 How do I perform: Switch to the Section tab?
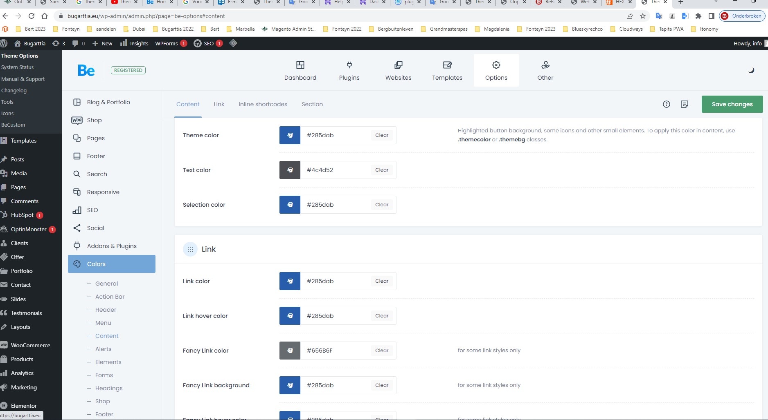tap(312, 104)
